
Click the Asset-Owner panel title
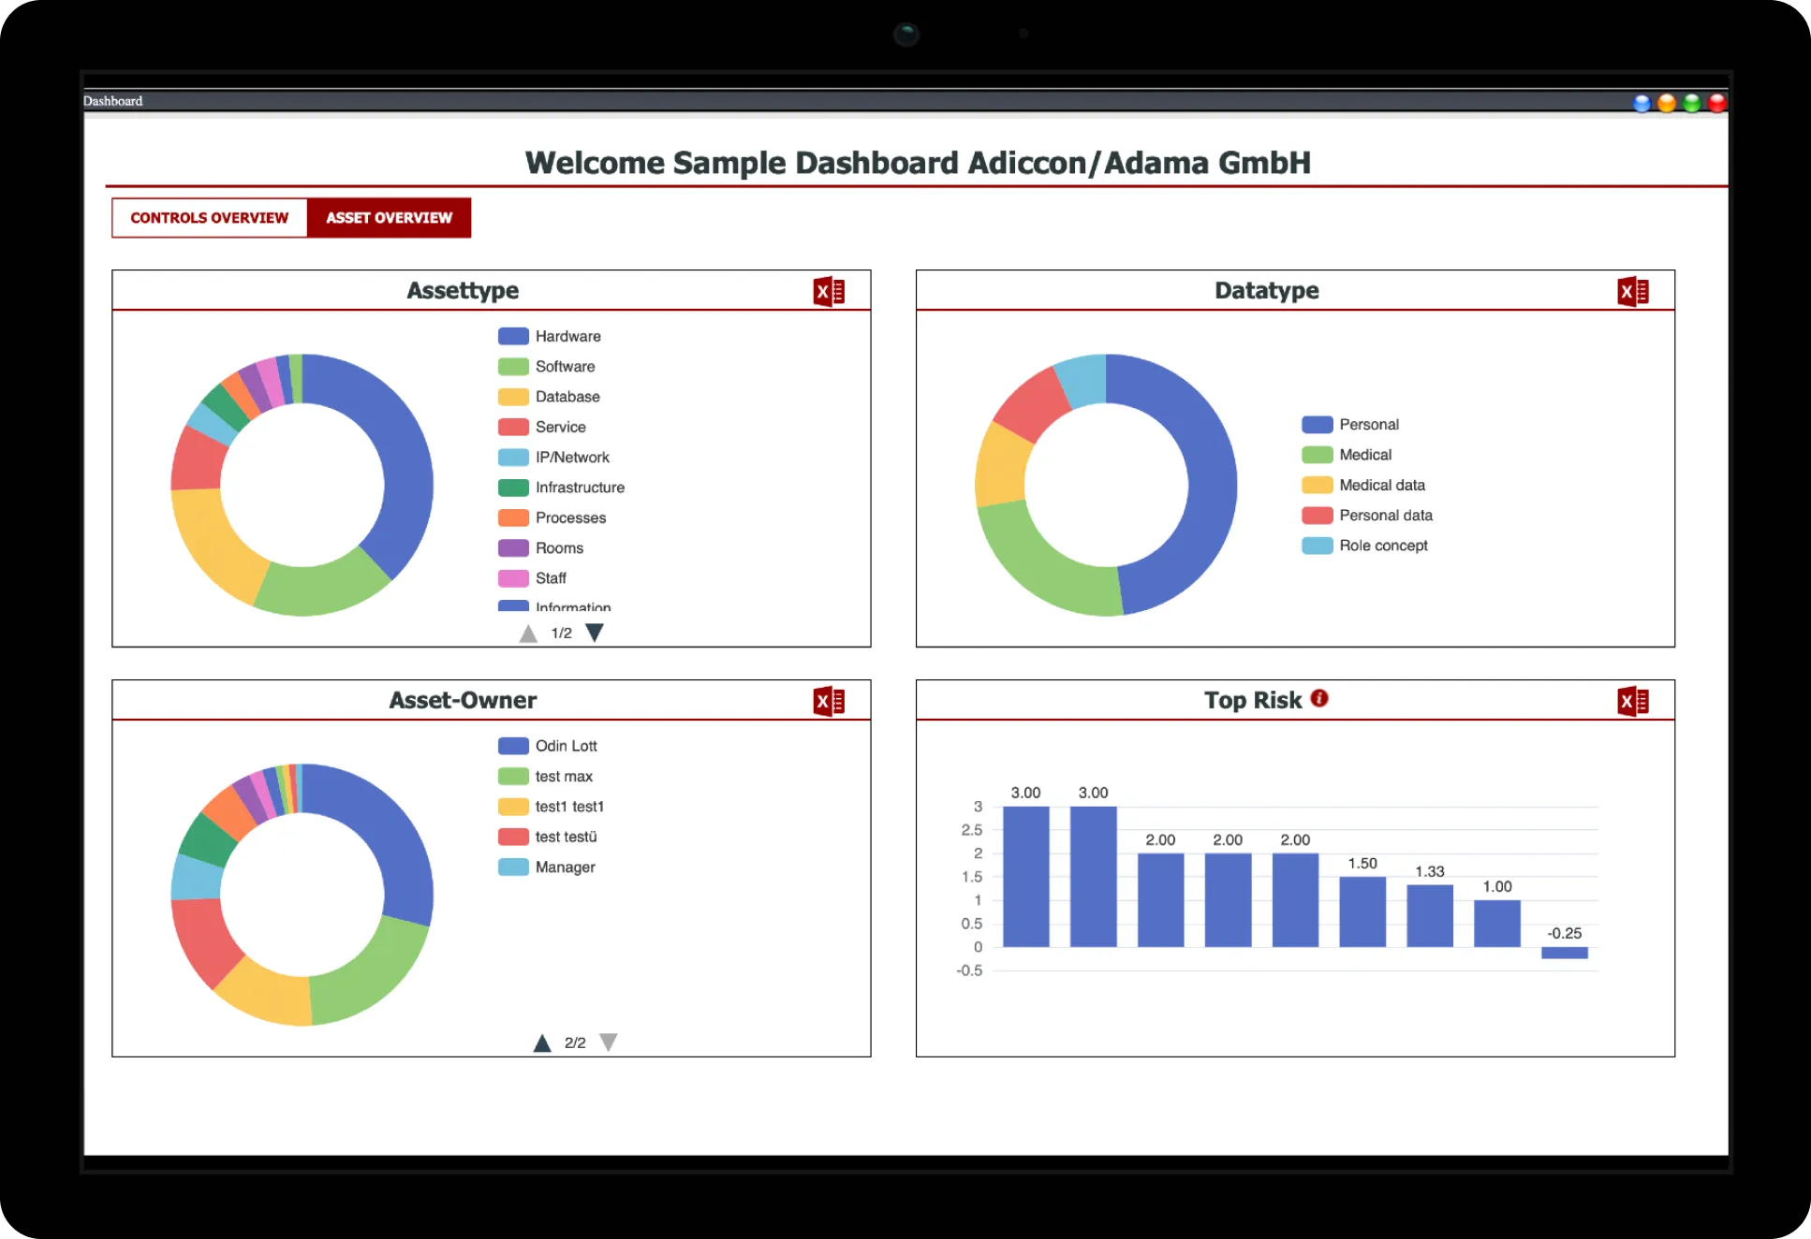click(x=463, y=700)
